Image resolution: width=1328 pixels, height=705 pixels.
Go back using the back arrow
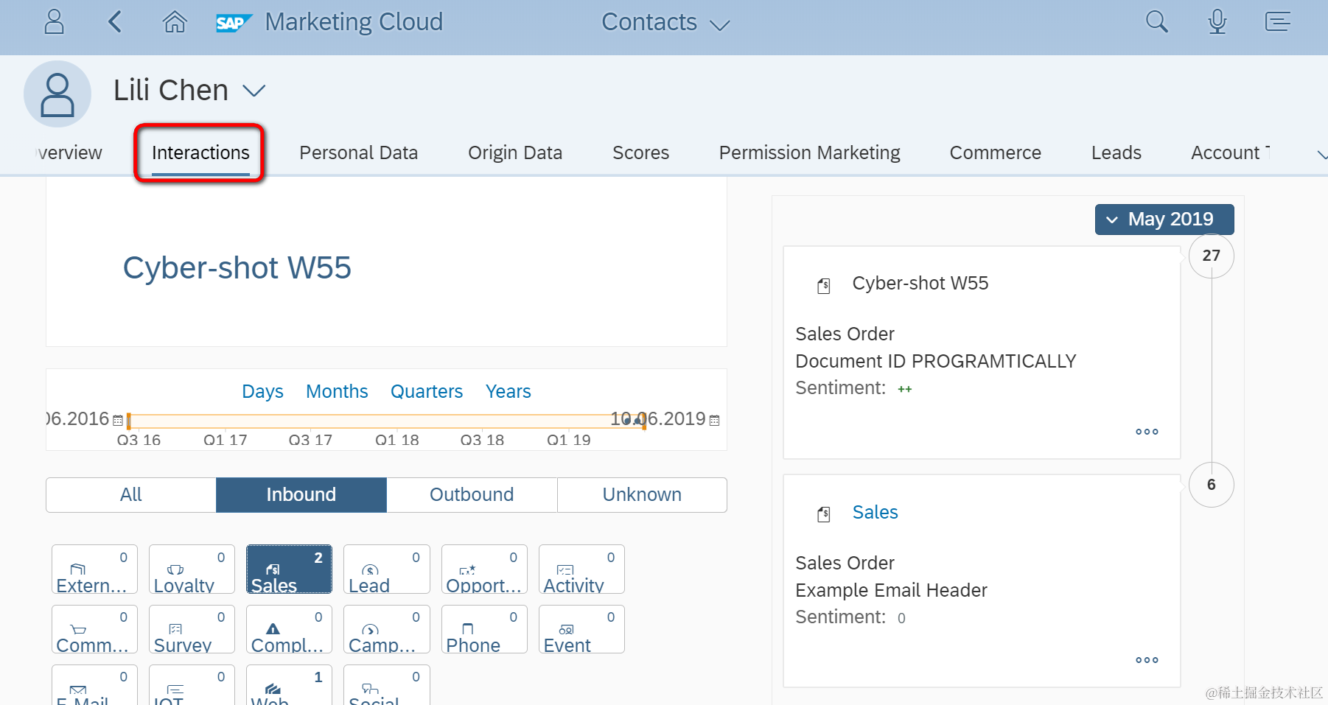pyautogui.click(x=114, y=22)
